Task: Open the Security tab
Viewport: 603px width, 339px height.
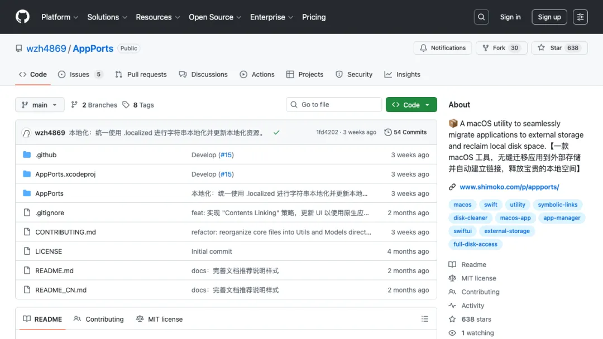Action: click(354, 75)
